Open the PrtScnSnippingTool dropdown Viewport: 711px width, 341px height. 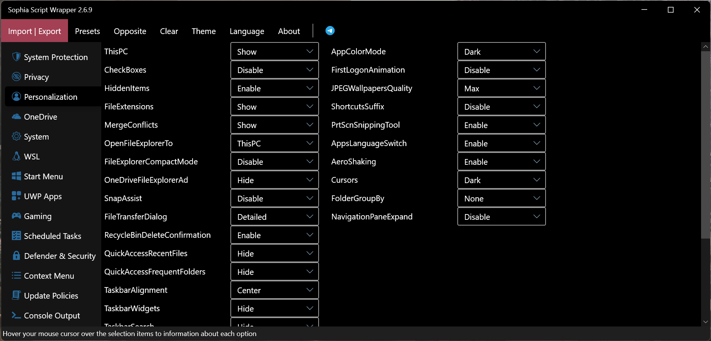[502, 125]
